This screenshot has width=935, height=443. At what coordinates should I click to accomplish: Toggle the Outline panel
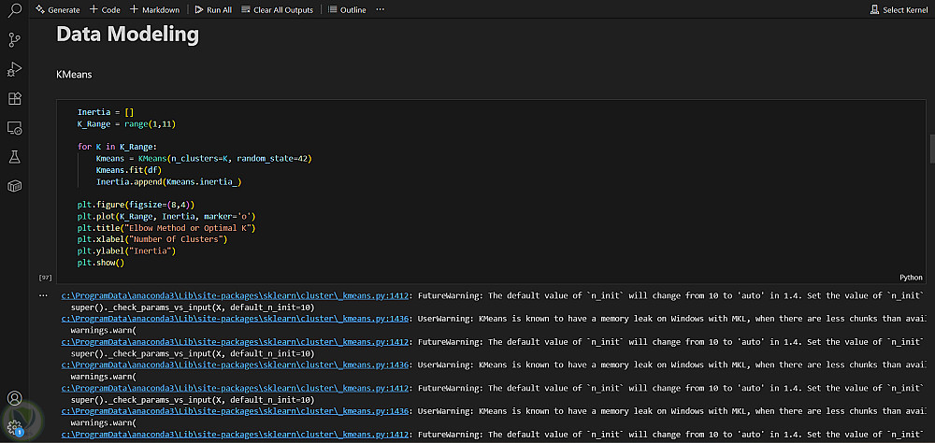[348, 9]
